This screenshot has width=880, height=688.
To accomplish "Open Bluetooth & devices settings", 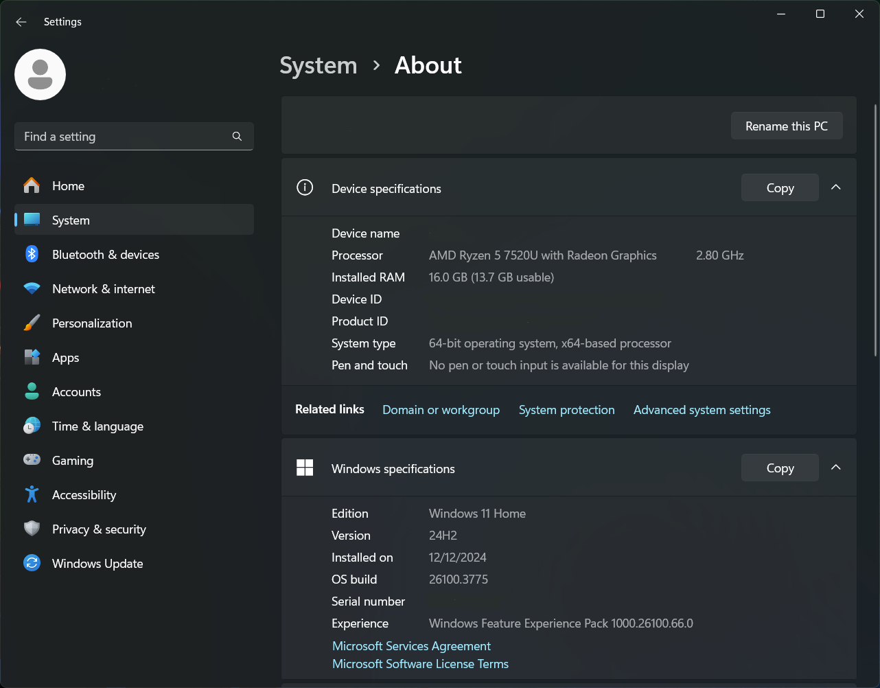I will pyautogui.click(x=106, y=254).
